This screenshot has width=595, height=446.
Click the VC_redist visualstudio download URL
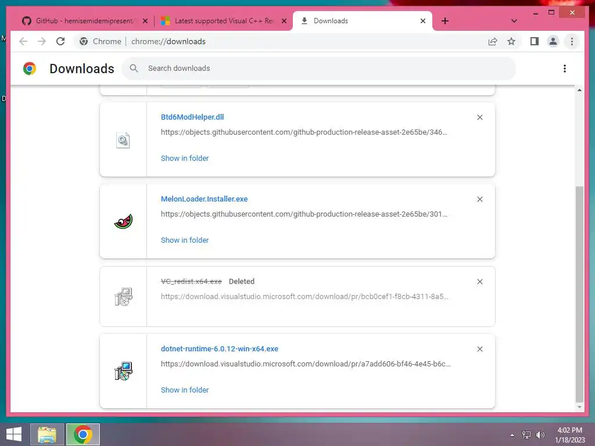[x=304, y=296]
